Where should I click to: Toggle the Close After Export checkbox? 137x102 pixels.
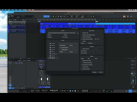(85, 69)
